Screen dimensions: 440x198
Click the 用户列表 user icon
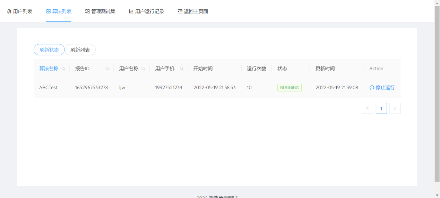coord(9,11)
